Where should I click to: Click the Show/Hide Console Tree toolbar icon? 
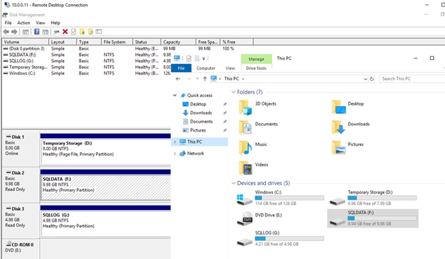tap(25, 32)
